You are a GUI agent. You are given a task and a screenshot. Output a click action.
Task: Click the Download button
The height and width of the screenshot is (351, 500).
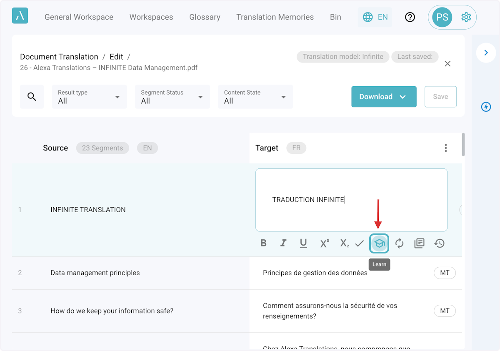coord(383,97)
